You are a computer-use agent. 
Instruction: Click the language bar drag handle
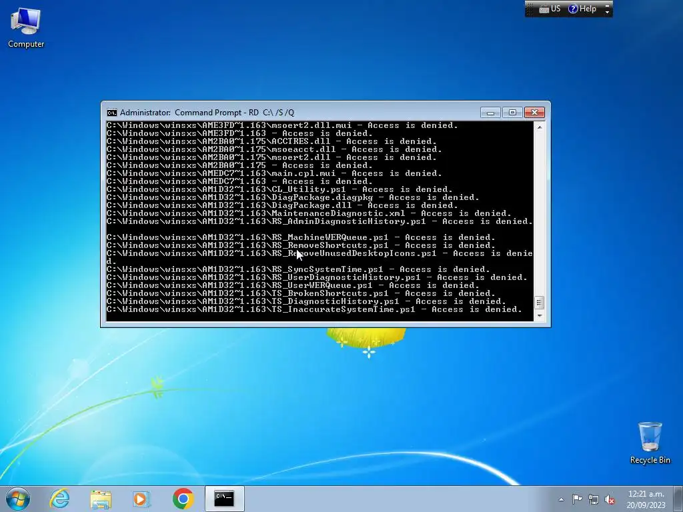click(x=530, y=9)
